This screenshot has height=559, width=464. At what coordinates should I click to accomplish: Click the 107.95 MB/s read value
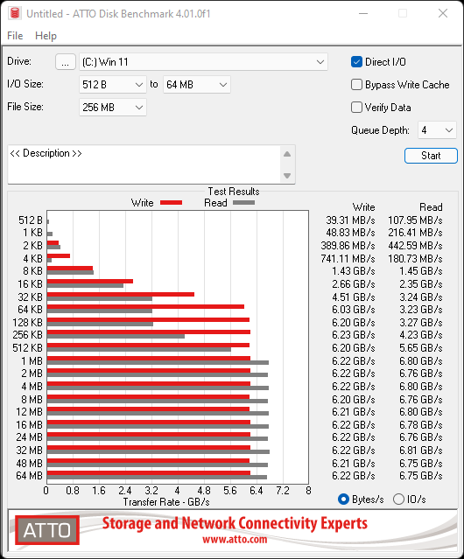[415, 220]
